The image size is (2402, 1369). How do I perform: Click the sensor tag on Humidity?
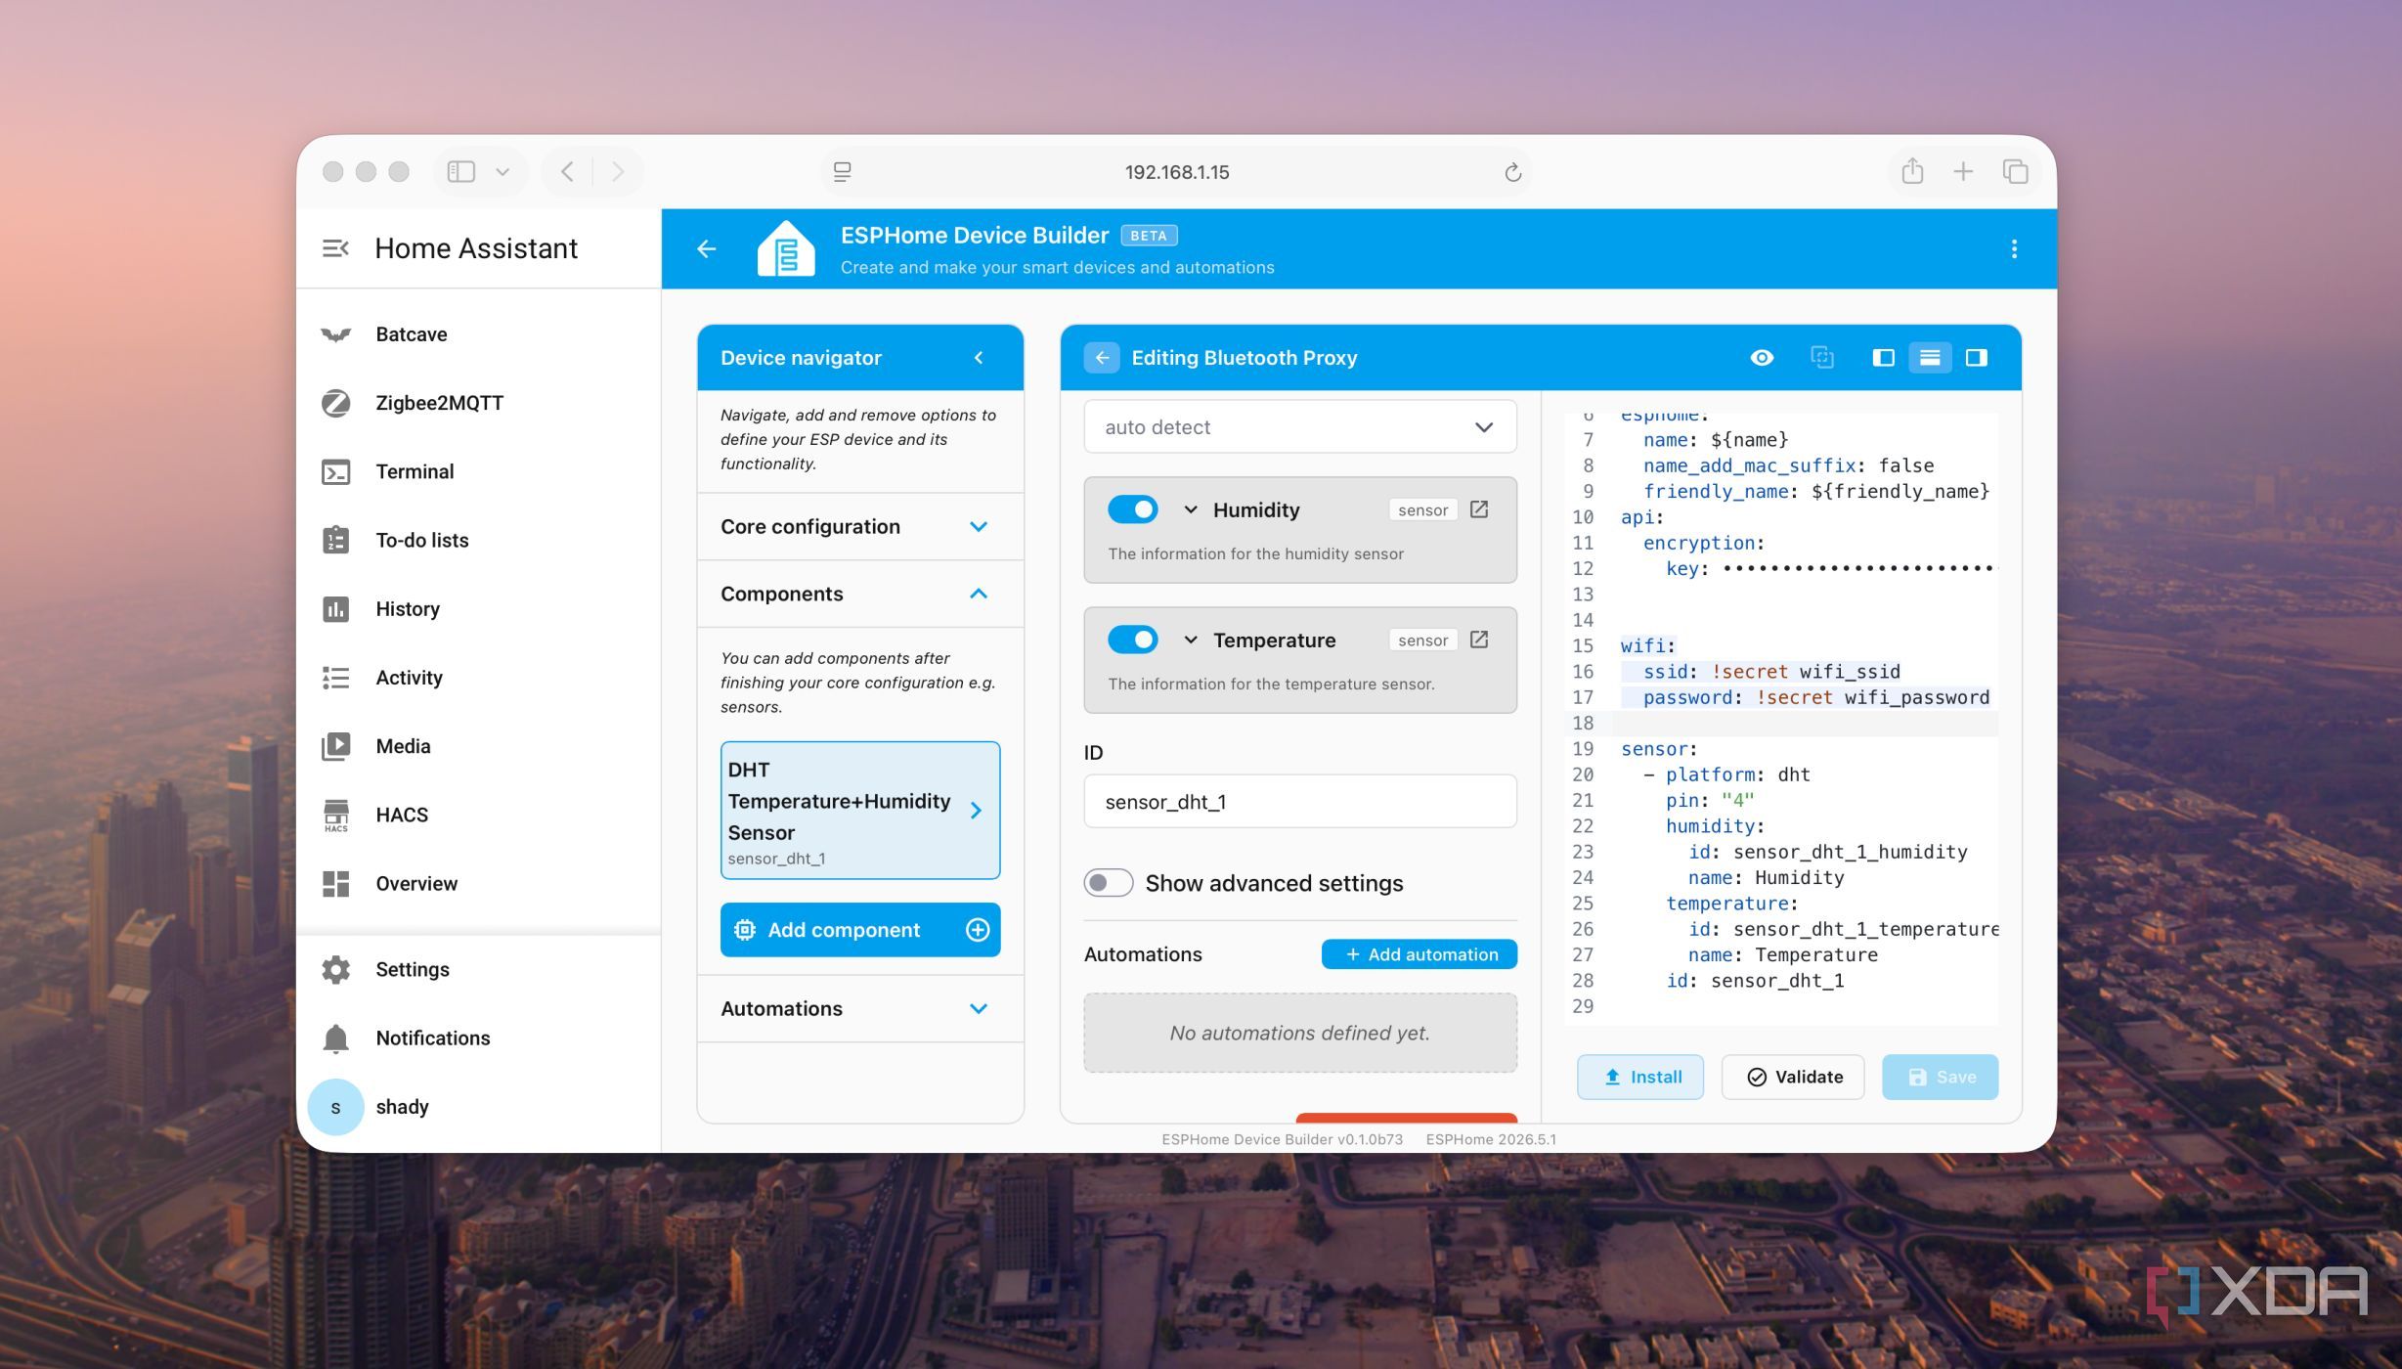pos(1422,509)
